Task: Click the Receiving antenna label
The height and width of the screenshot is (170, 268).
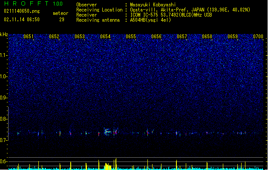Action: [98, 20]
